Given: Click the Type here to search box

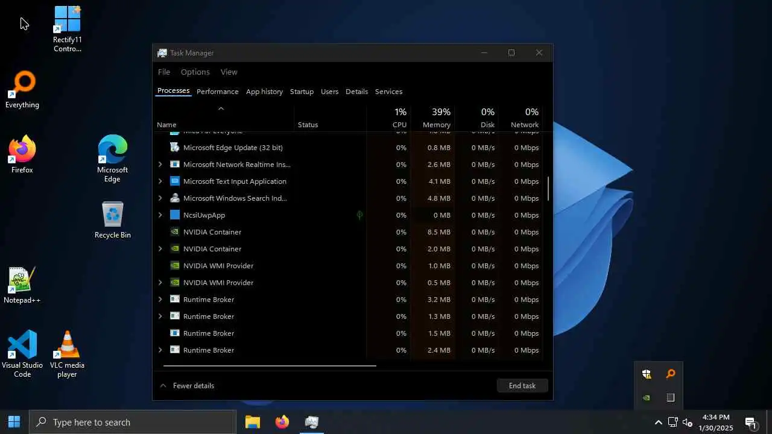Looking at the screenshot, I should (x=133, y=422).
